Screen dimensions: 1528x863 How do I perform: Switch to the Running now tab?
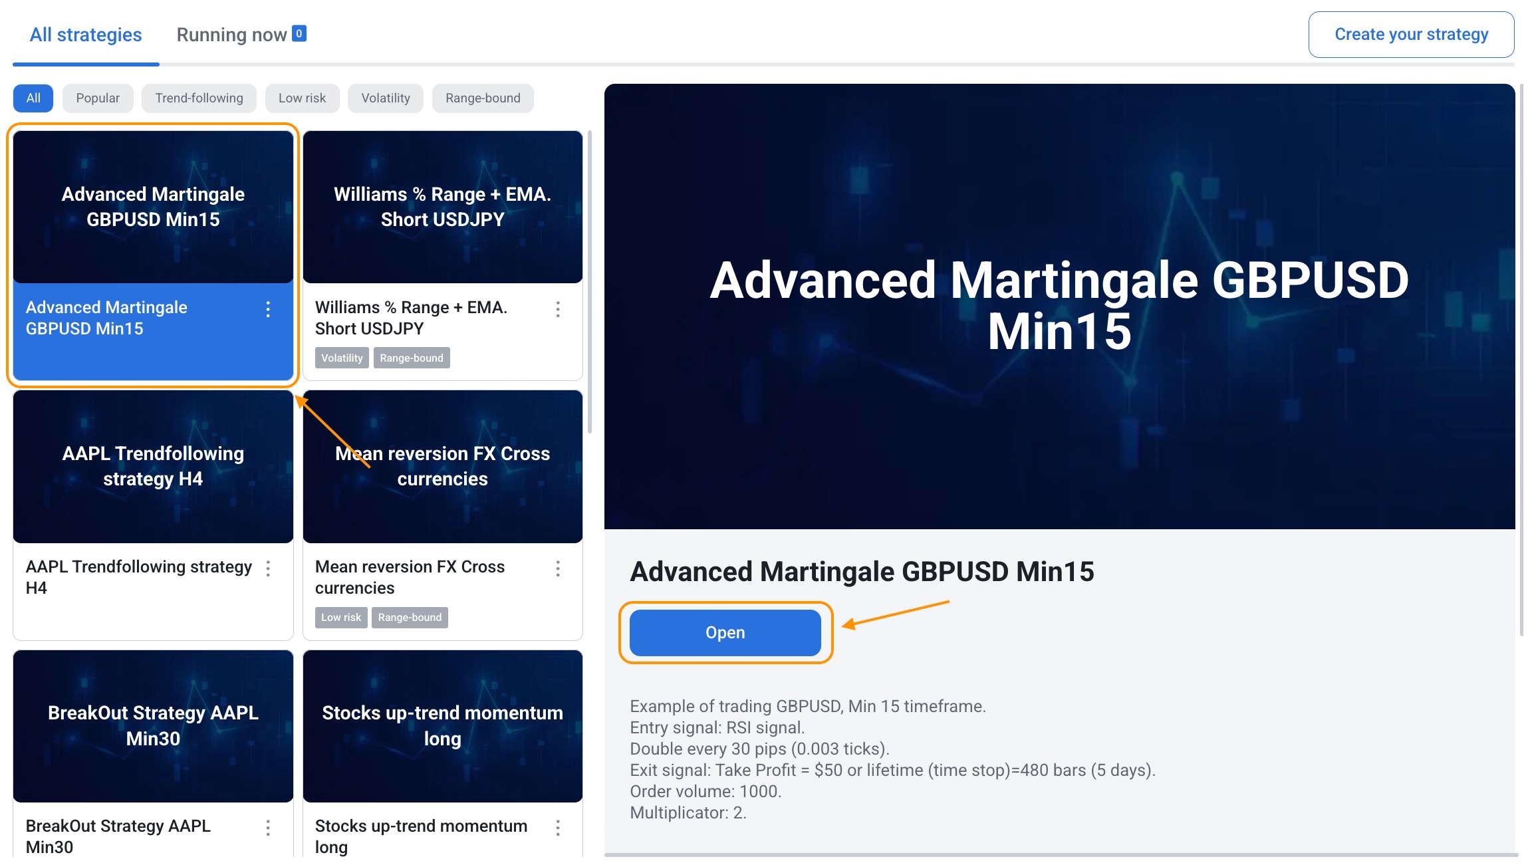click(x=231, y=35)
